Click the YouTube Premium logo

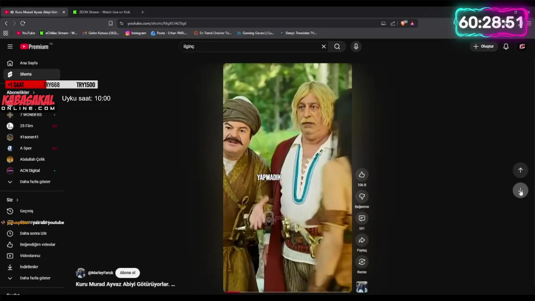click(x=34, y=46)
